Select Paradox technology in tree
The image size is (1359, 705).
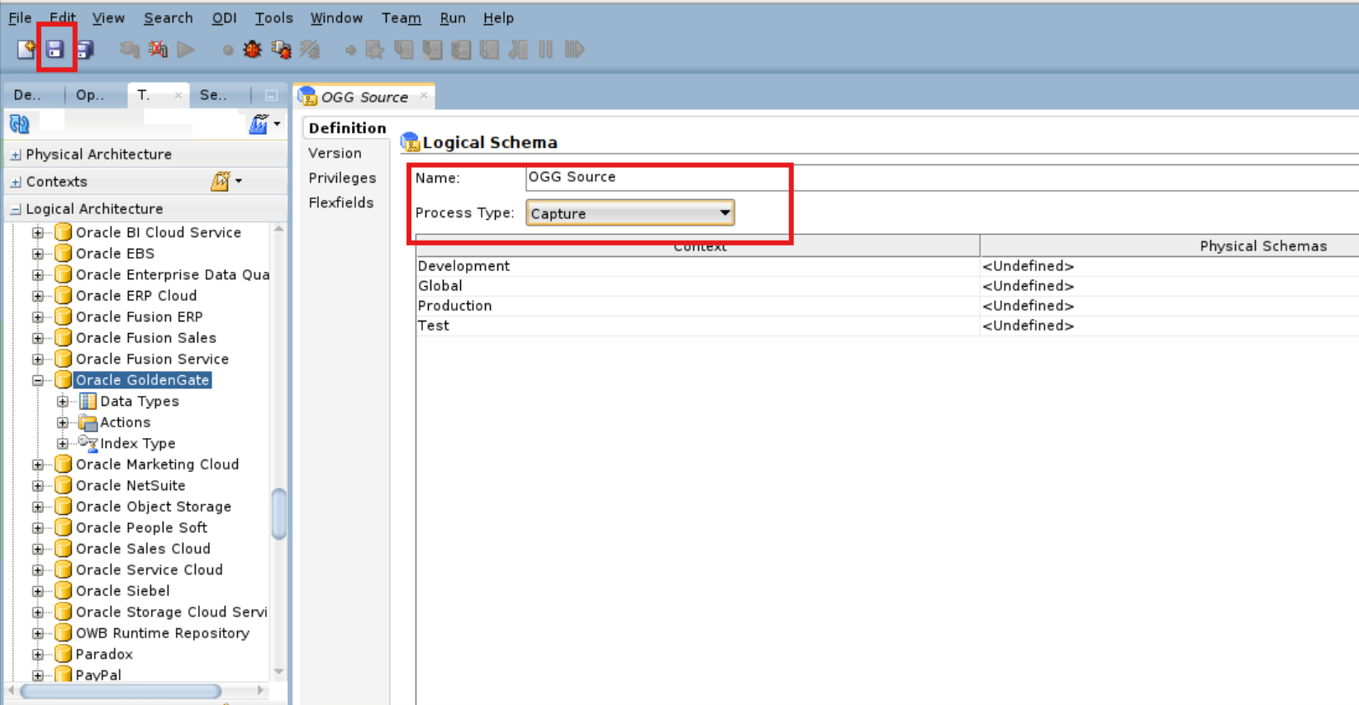point(104,655)
